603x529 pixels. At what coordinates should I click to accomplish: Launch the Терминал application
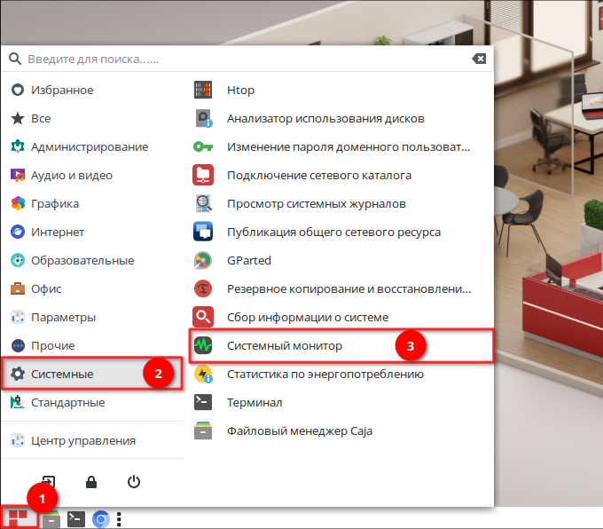254,402
